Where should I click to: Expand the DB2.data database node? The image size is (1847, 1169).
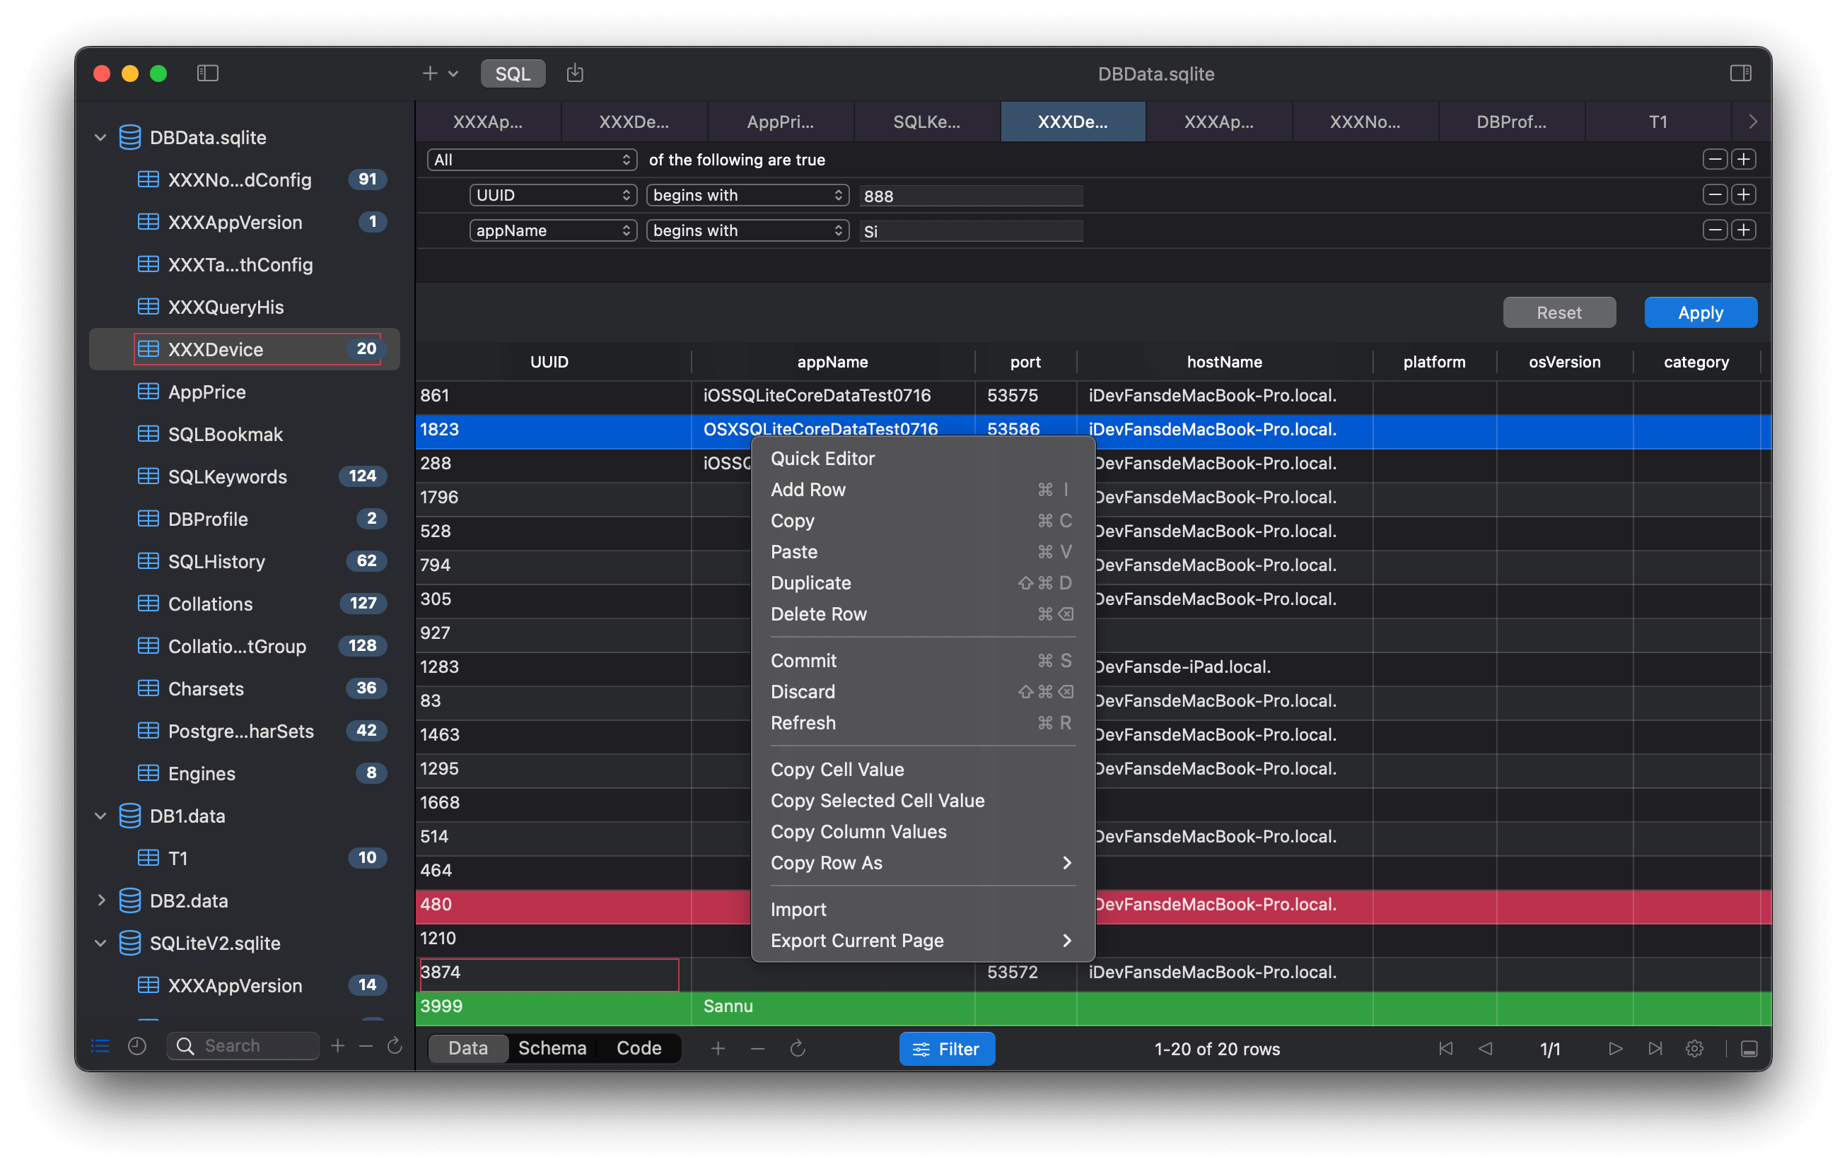[100, 900]
